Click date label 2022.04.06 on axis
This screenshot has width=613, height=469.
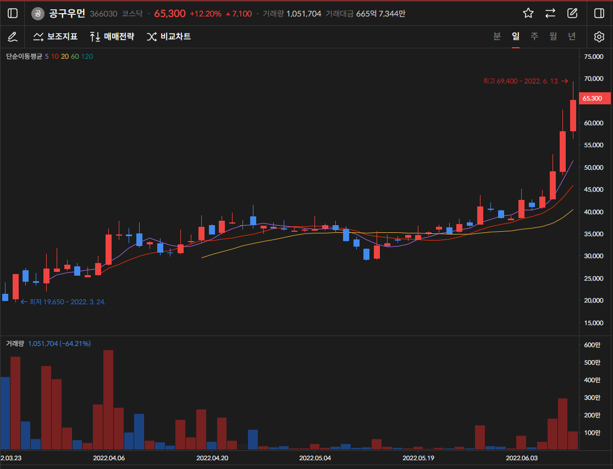pyautogui.click(x=109, y=457)
